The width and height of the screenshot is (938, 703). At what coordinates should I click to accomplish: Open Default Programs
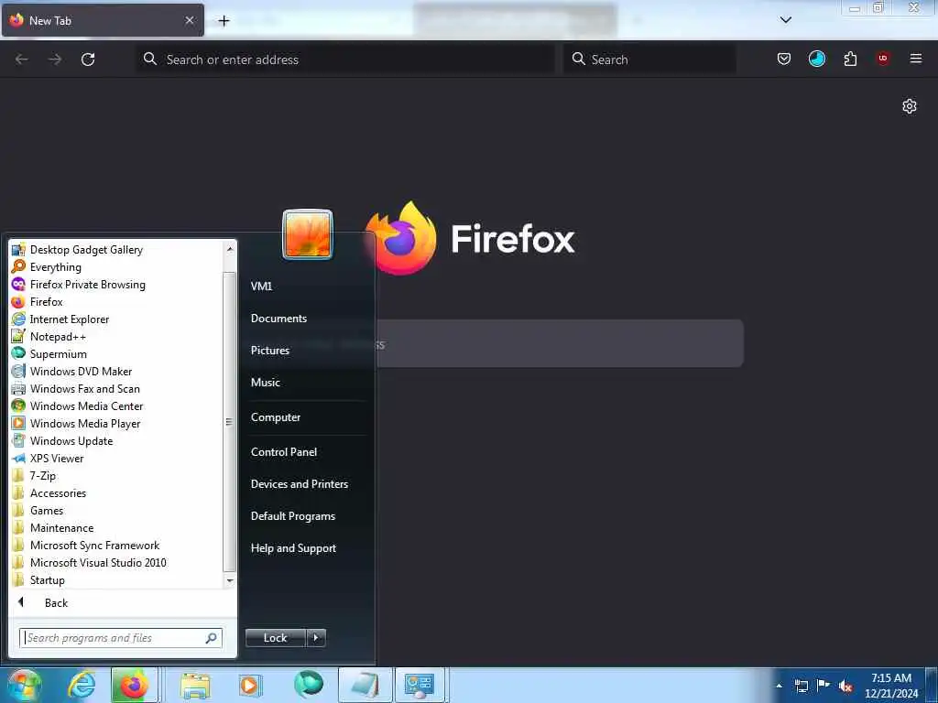point(292,516)
